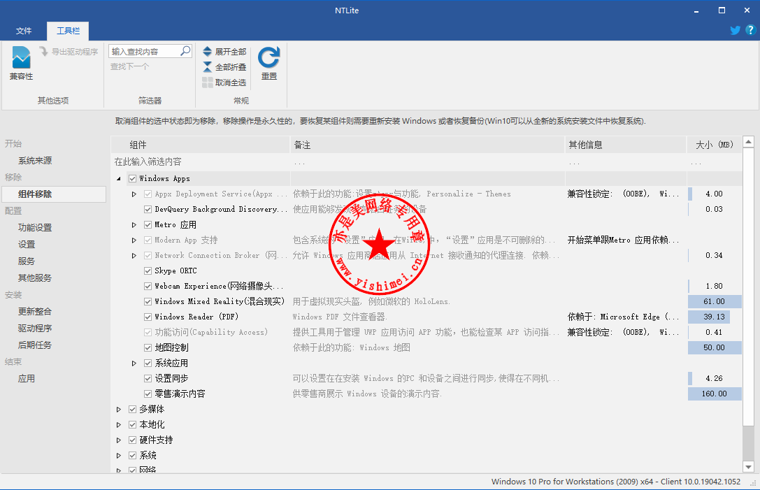Screen dimensions: 760x490
Task: Uncheck the 多媒体 checkbox
Action: [132, 409]
